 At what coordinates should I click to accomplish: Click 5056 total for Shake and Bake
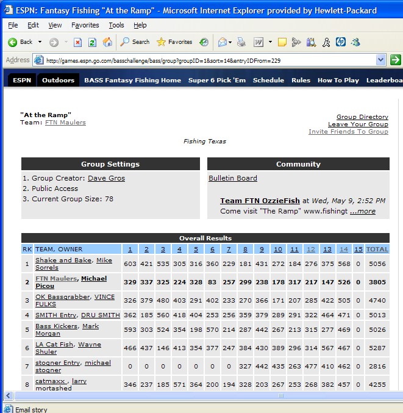pos(377,264)
